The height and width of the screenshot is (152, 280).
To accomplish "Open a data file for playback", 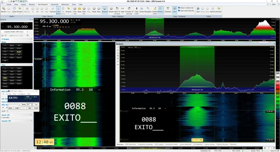I will click(x=79, y=10).
